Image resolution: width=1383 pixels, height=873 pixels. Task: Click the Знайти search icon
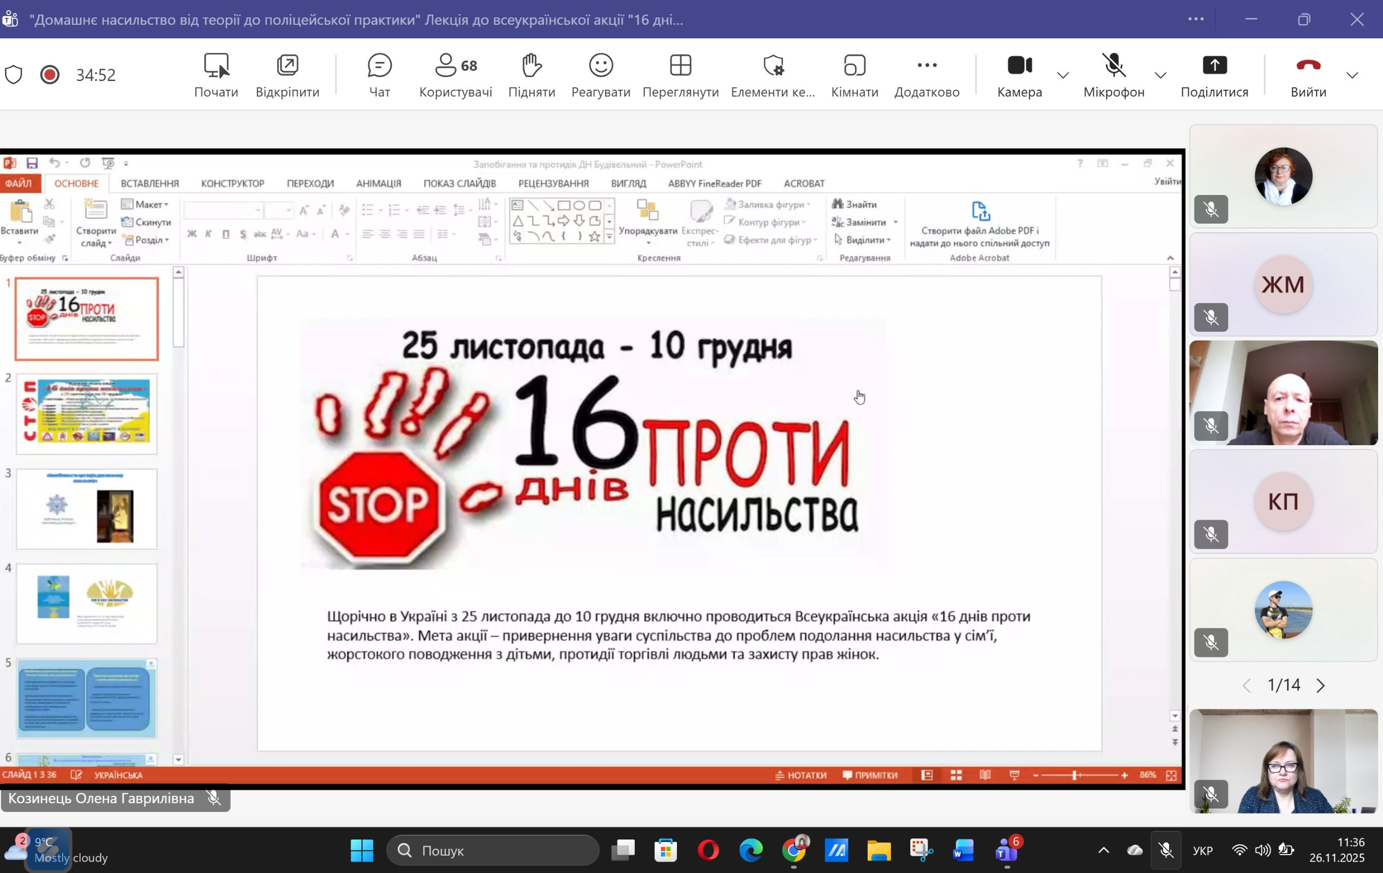[x=840, y=204]
